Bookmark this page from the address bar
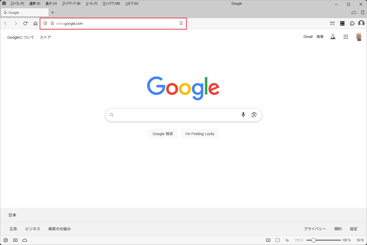Screen dimensions: 367x245 (181, 23)
